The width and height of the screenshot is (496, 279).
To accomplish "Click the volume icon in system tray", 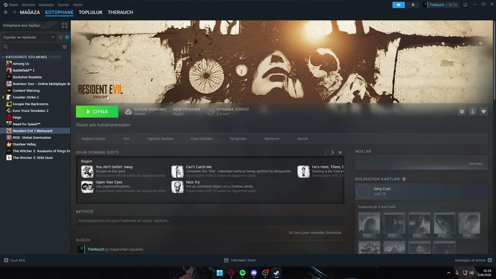I will click(x=471, y=273).
